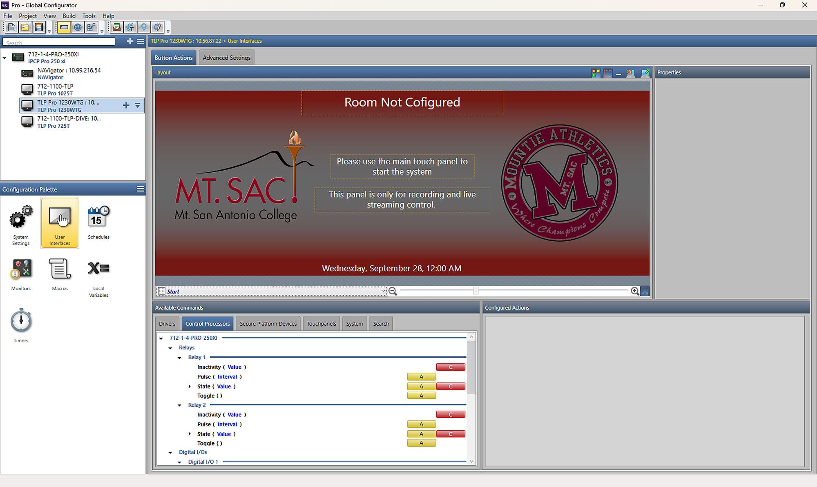Open the Start page selector dropdown
The image size is (817, 487).
coord(383,291)
